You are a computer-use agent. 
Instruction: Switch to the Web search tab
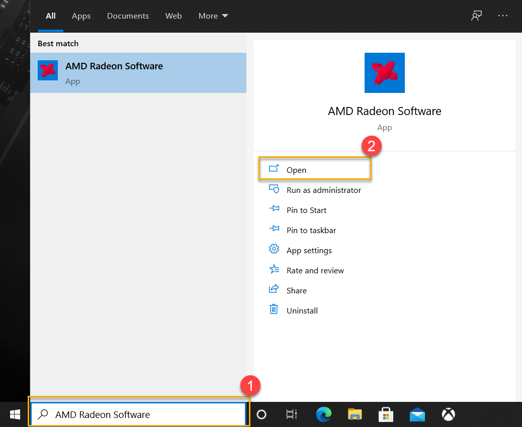click(x=173, y=16)
